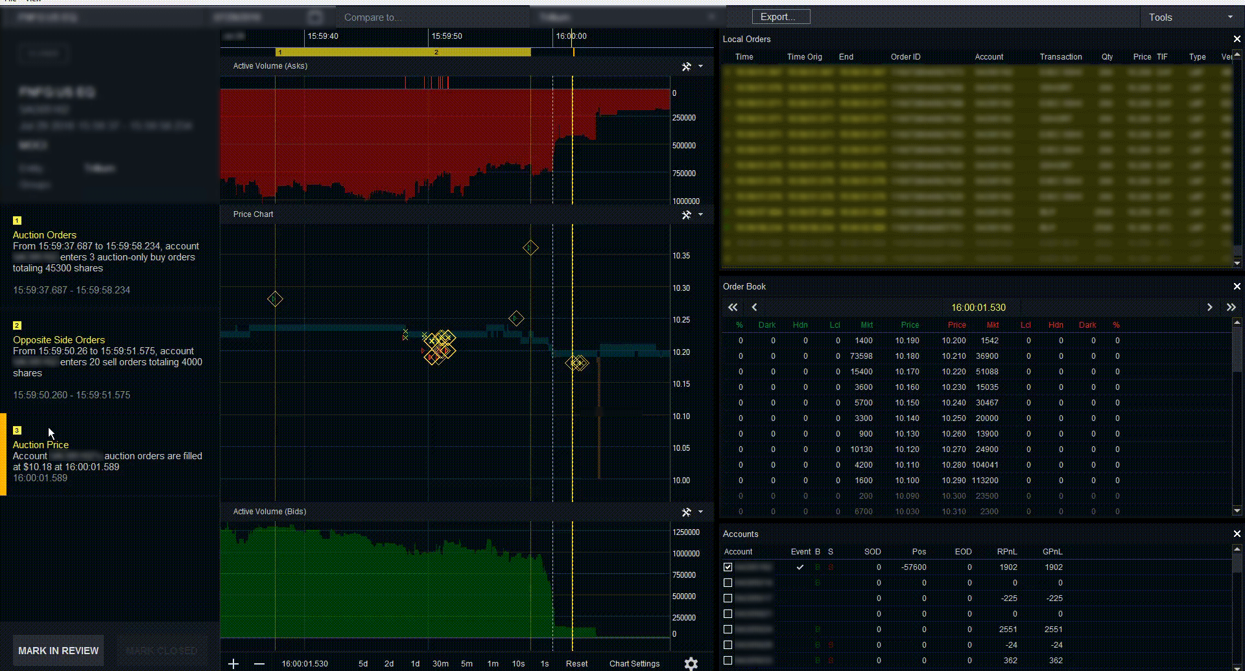Image resolution: width=1245 pixels, height=671 pixels.
Task: Step to next order book snapshot
Action: point(1209,308)
